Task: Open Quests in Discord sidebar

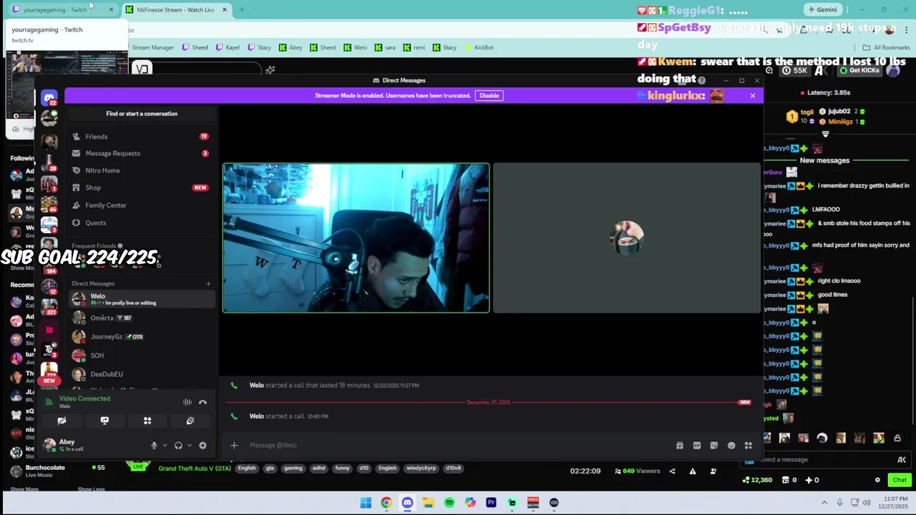Action: 140,222
